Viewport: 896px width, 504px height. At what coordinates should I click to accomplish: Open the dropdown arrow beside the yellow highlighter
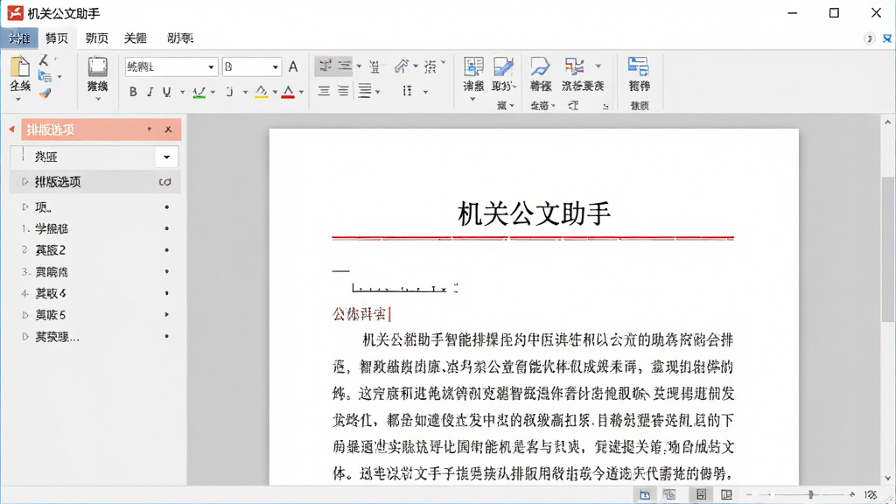tap(275, 92)
